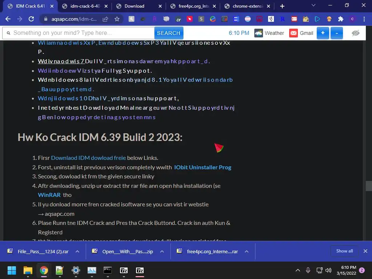The height and width of the screenshot is (279, 372).
Task: Open the IObit Uninstaller Prog link
Action: coord(203,167)
